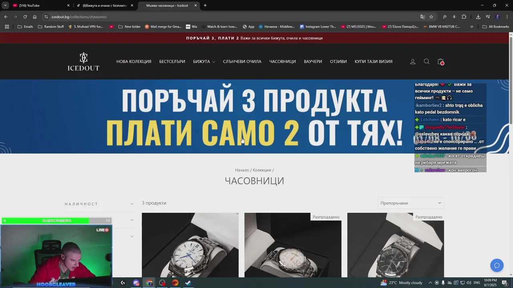513x288 pixels.
Task: Click the taskbar clock showing 10:09 PM
Action: [x=490, y=283]
